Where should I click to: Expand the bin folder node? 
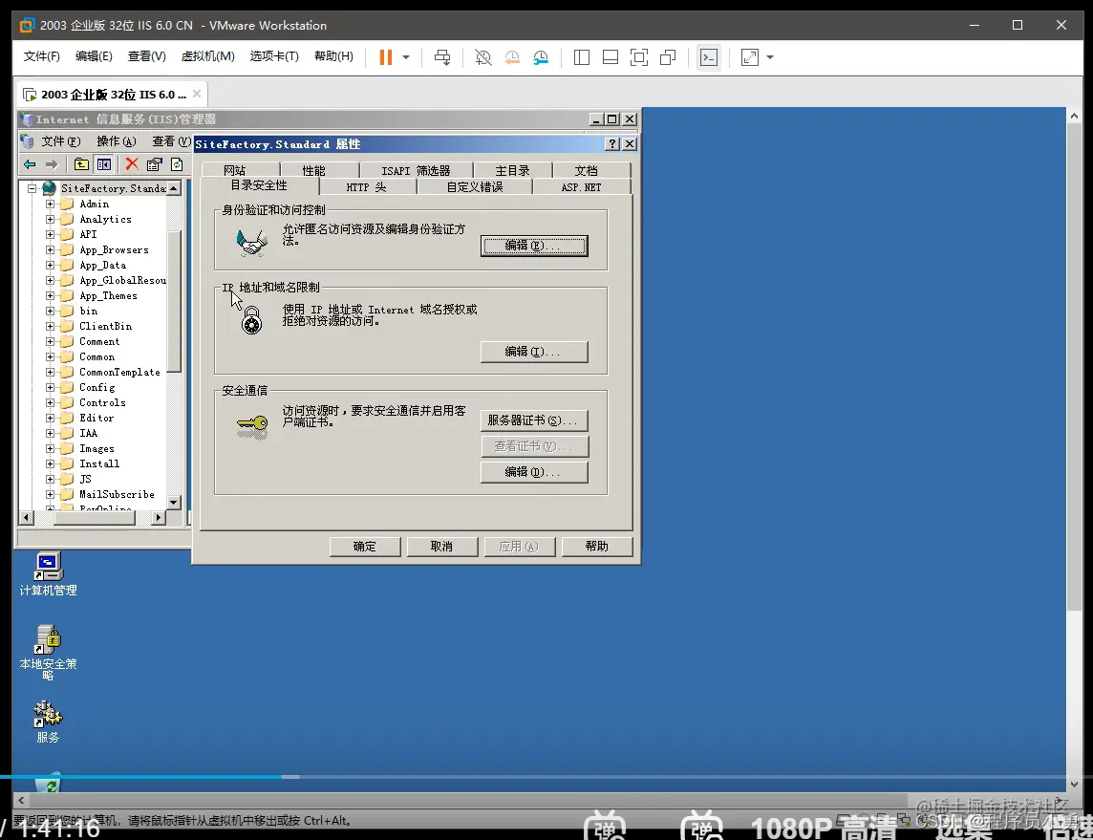tap(50, 311)
